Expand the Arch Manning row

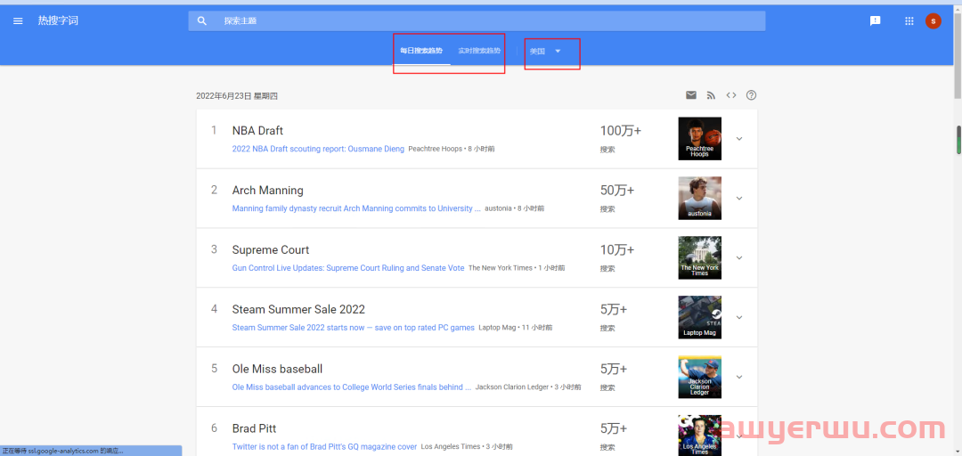(739, 199)
